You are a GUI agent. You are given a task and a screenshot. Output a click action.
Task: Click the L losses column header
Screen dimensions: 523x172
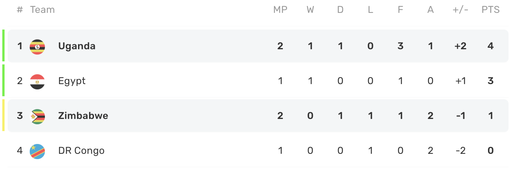tap(370, 10)
